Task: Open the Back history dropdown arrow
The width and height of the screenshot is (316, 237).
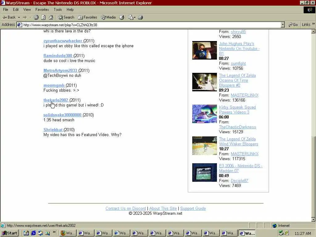Action: click(x=19, y=17)
